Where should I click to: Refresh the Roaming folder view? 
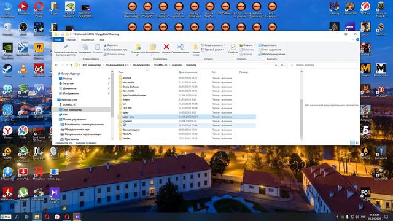tap(282, 65)
